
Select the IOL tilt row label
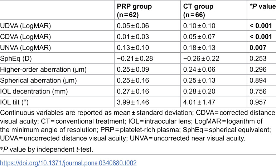point(14,102)
